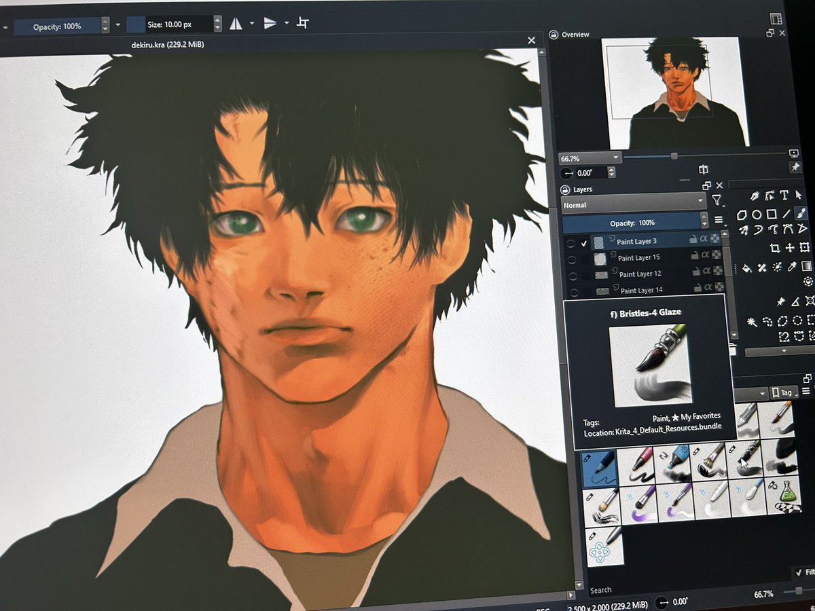This screenshot has width=815, height=611.
Task: Select the Shape Select arrow tool
Action: 799,196
